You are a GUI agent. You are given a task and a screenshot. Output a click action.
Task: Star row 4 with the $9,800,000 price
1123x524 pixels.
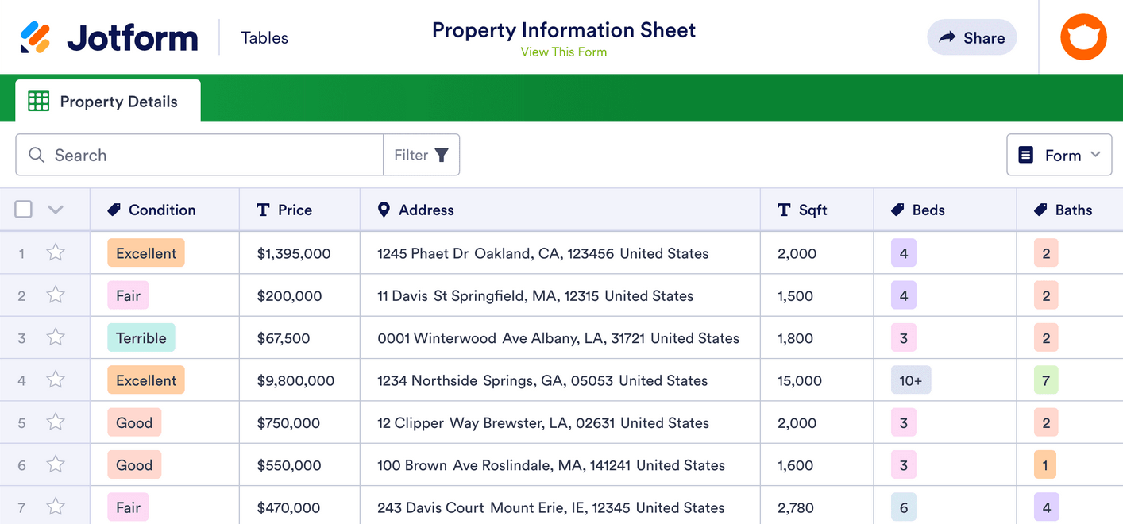55,380
